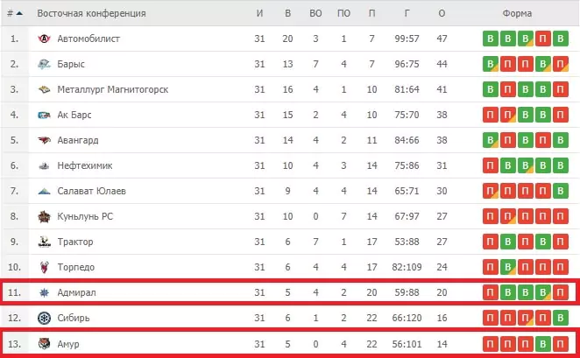
Task: Click the Металлург Магнитогорск team logo
Action: click(44, 89)
